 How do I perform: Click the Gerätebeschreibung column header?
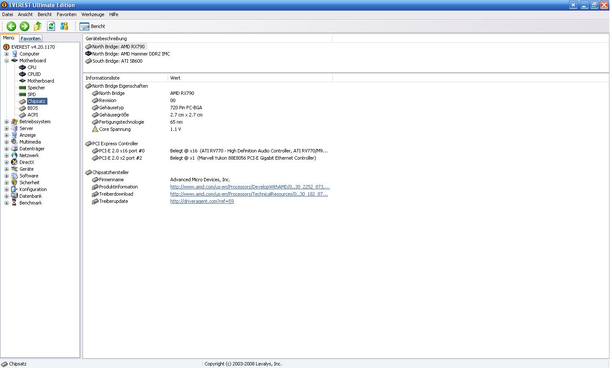[x=208, y=39]
